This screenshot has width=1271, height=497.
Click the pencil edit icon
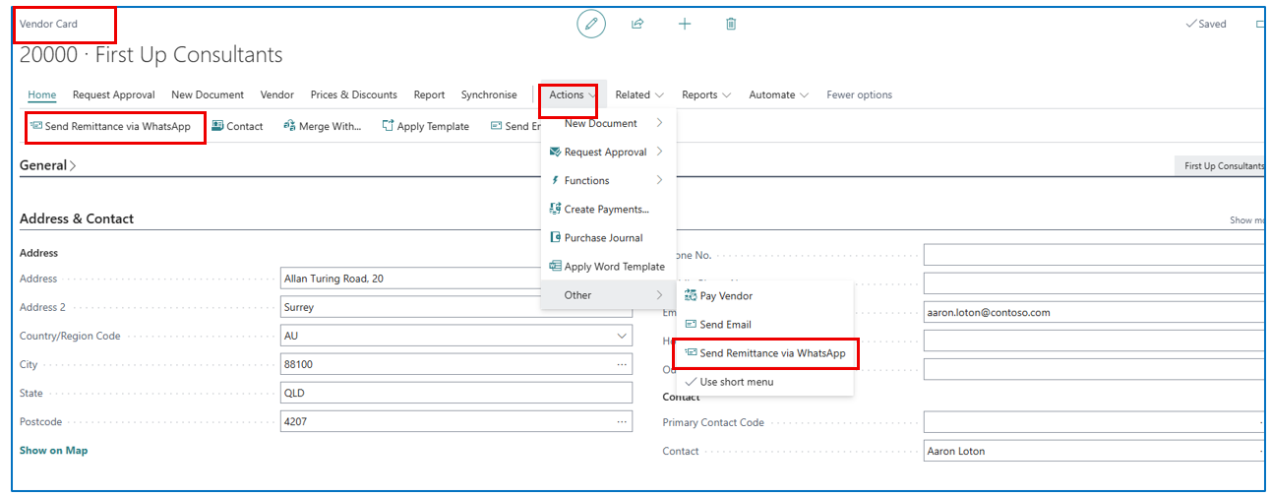[x=590, y=25]
